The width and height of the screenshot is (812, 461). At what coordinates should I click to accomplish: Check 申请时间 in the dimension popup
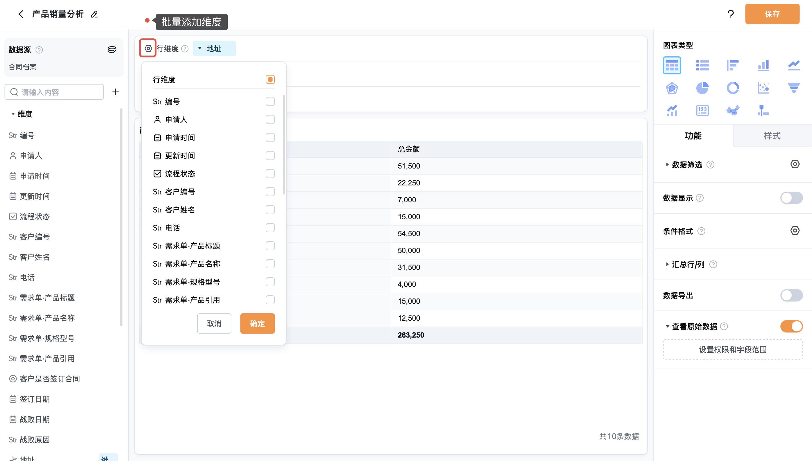[x=270, y=138]
